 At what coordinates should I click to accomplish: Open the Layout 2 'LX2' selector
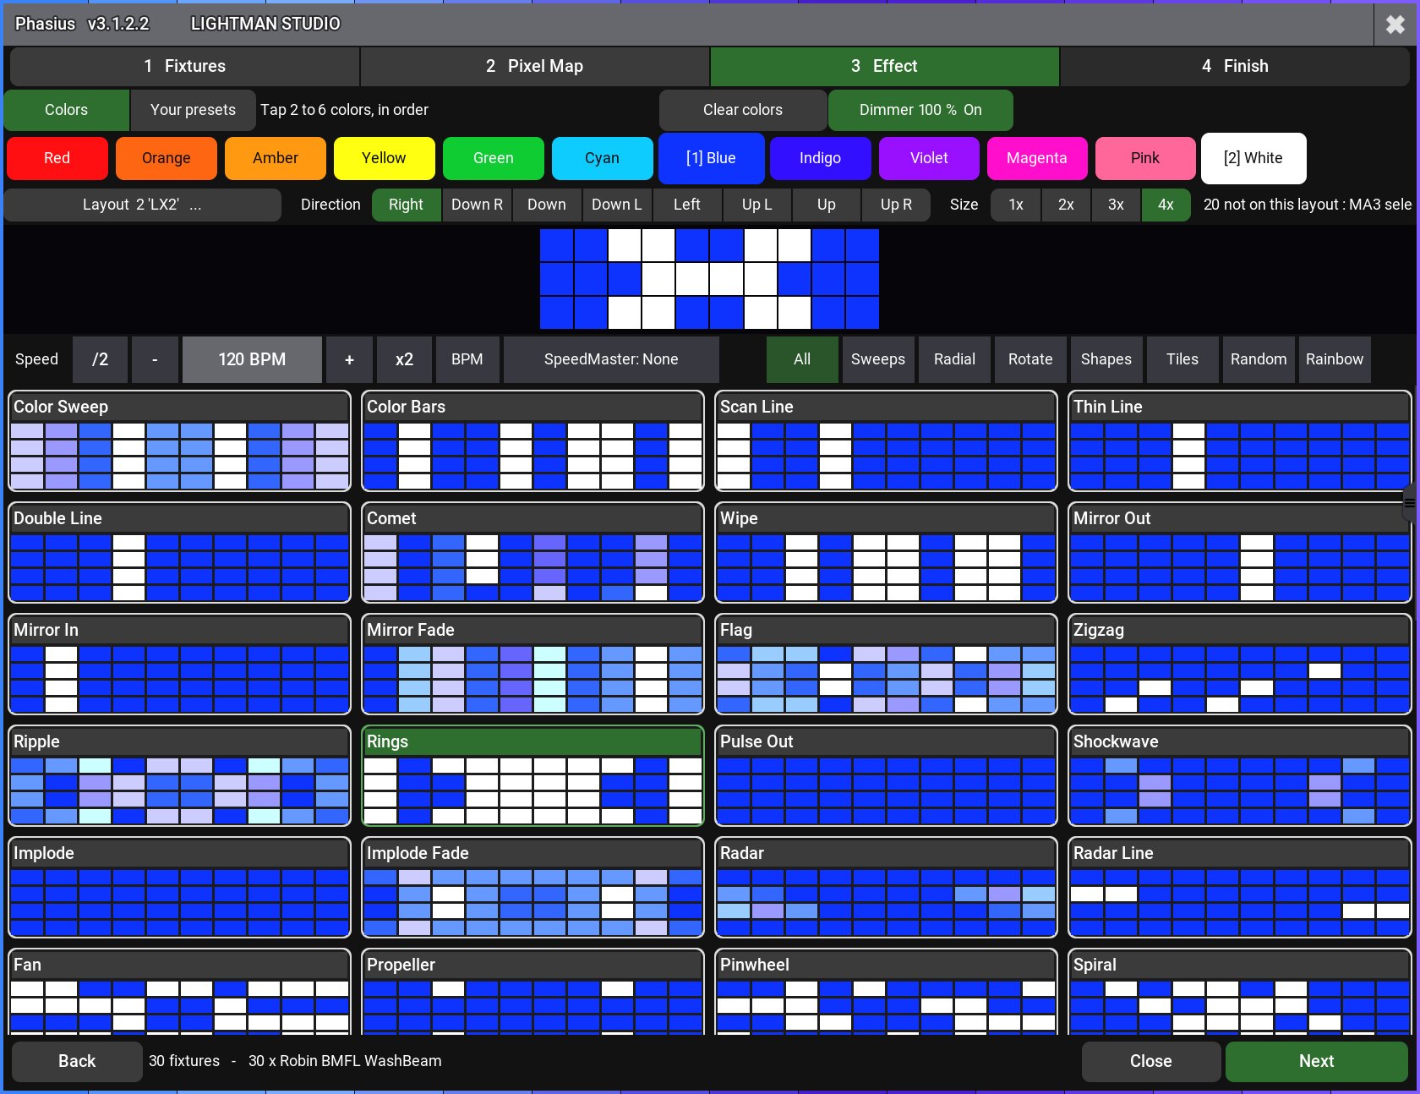pos(142,205)
